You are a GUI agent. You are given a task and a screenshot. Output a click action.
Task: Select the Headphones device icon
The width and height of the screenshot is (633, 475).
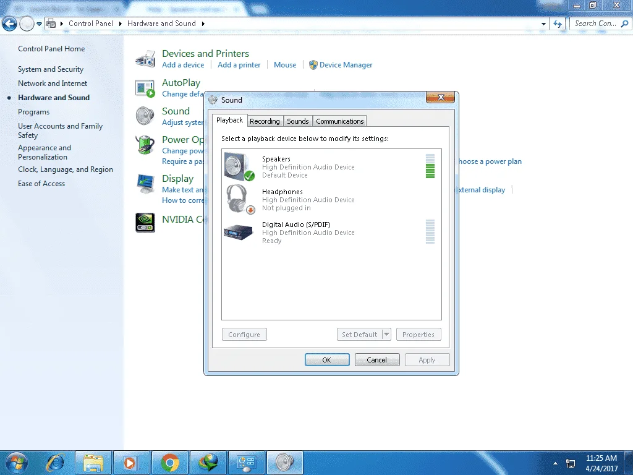pos(240,199)
